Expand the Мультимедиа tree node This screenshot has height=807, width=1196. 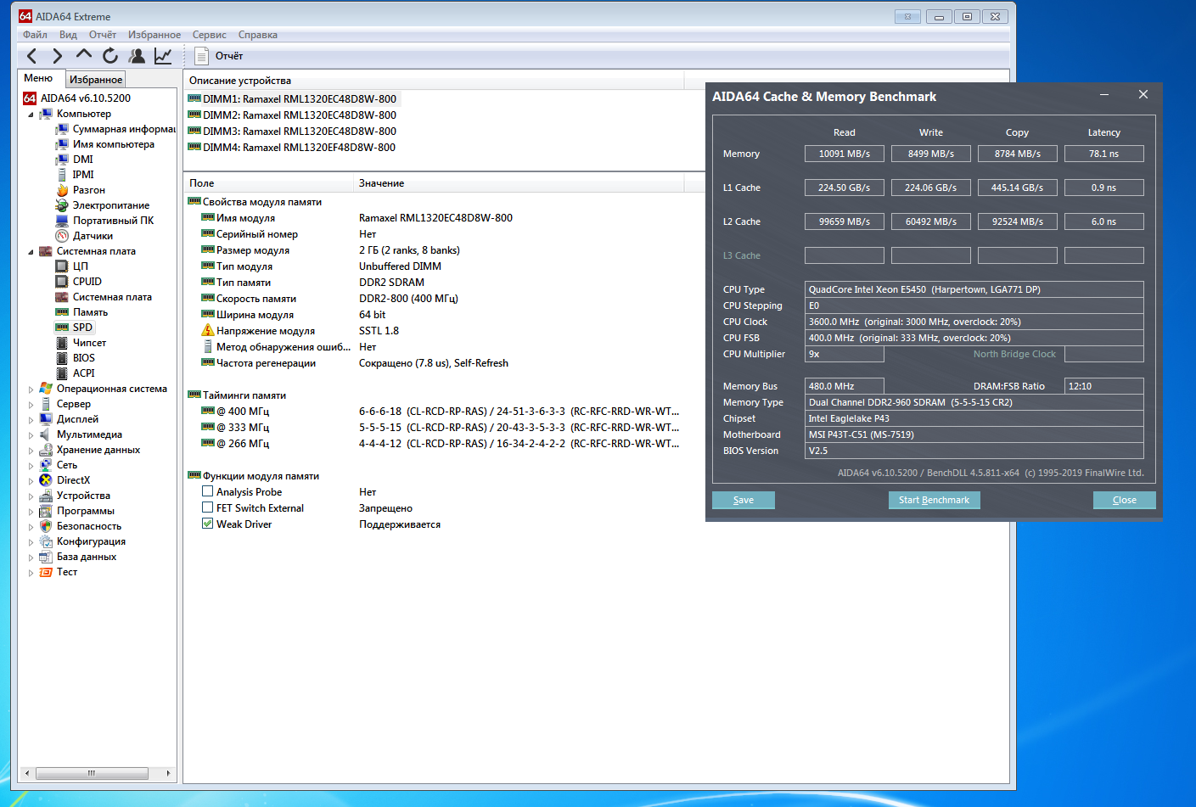[31, 435]
